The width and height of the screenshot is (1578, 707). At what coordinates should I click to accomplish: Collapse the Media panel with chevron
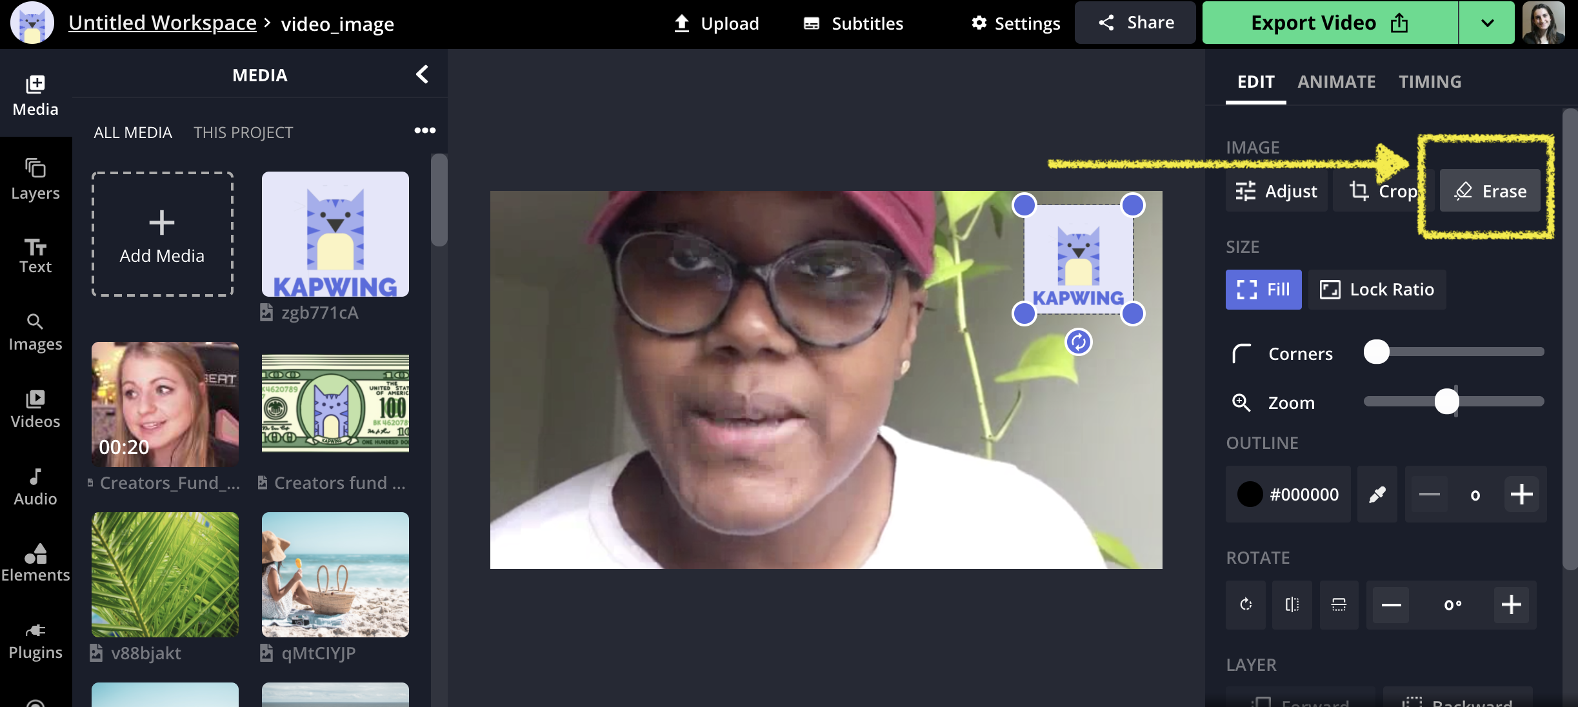(422, 75)
